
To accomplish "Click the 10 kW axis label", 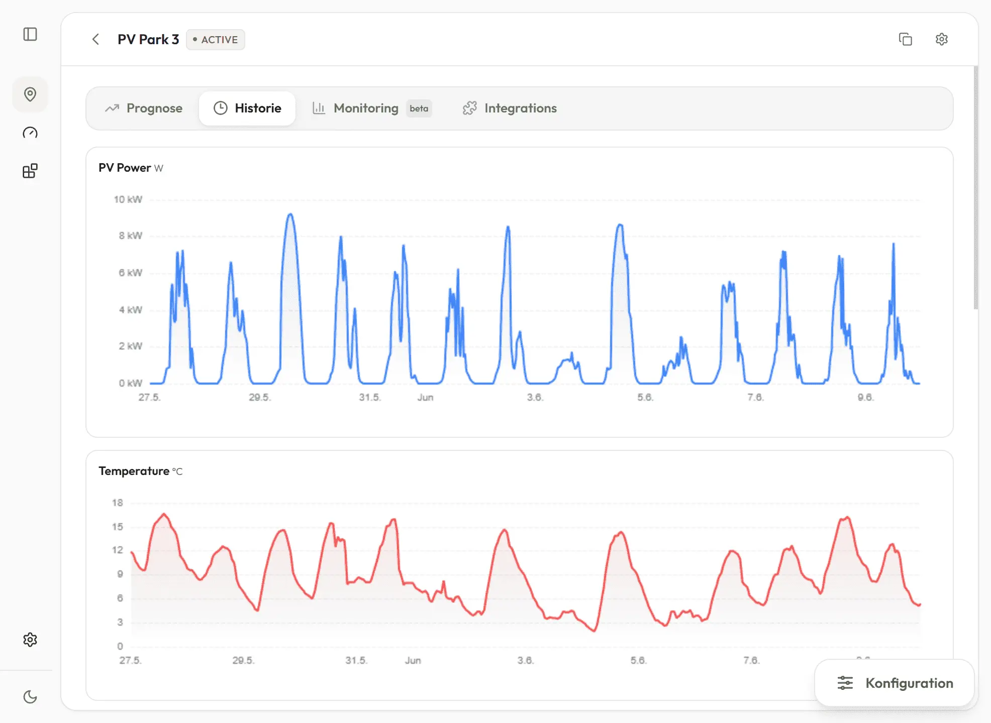I will tap(128, 199).
